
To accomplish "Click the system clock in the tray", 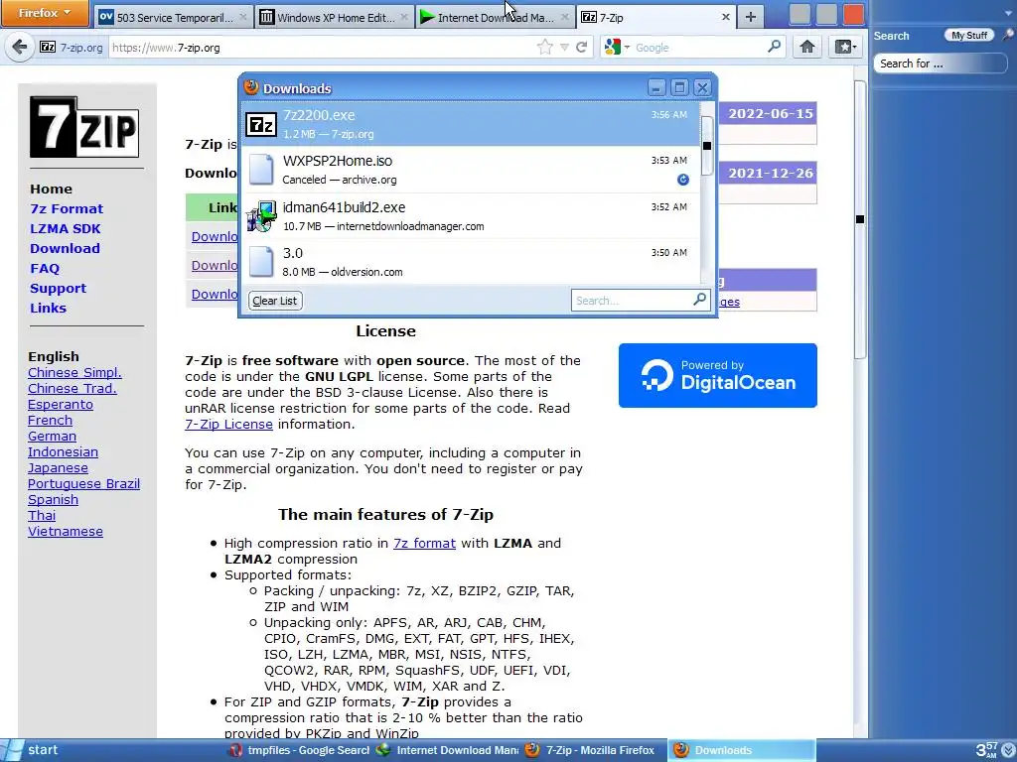I will (986, 750).
